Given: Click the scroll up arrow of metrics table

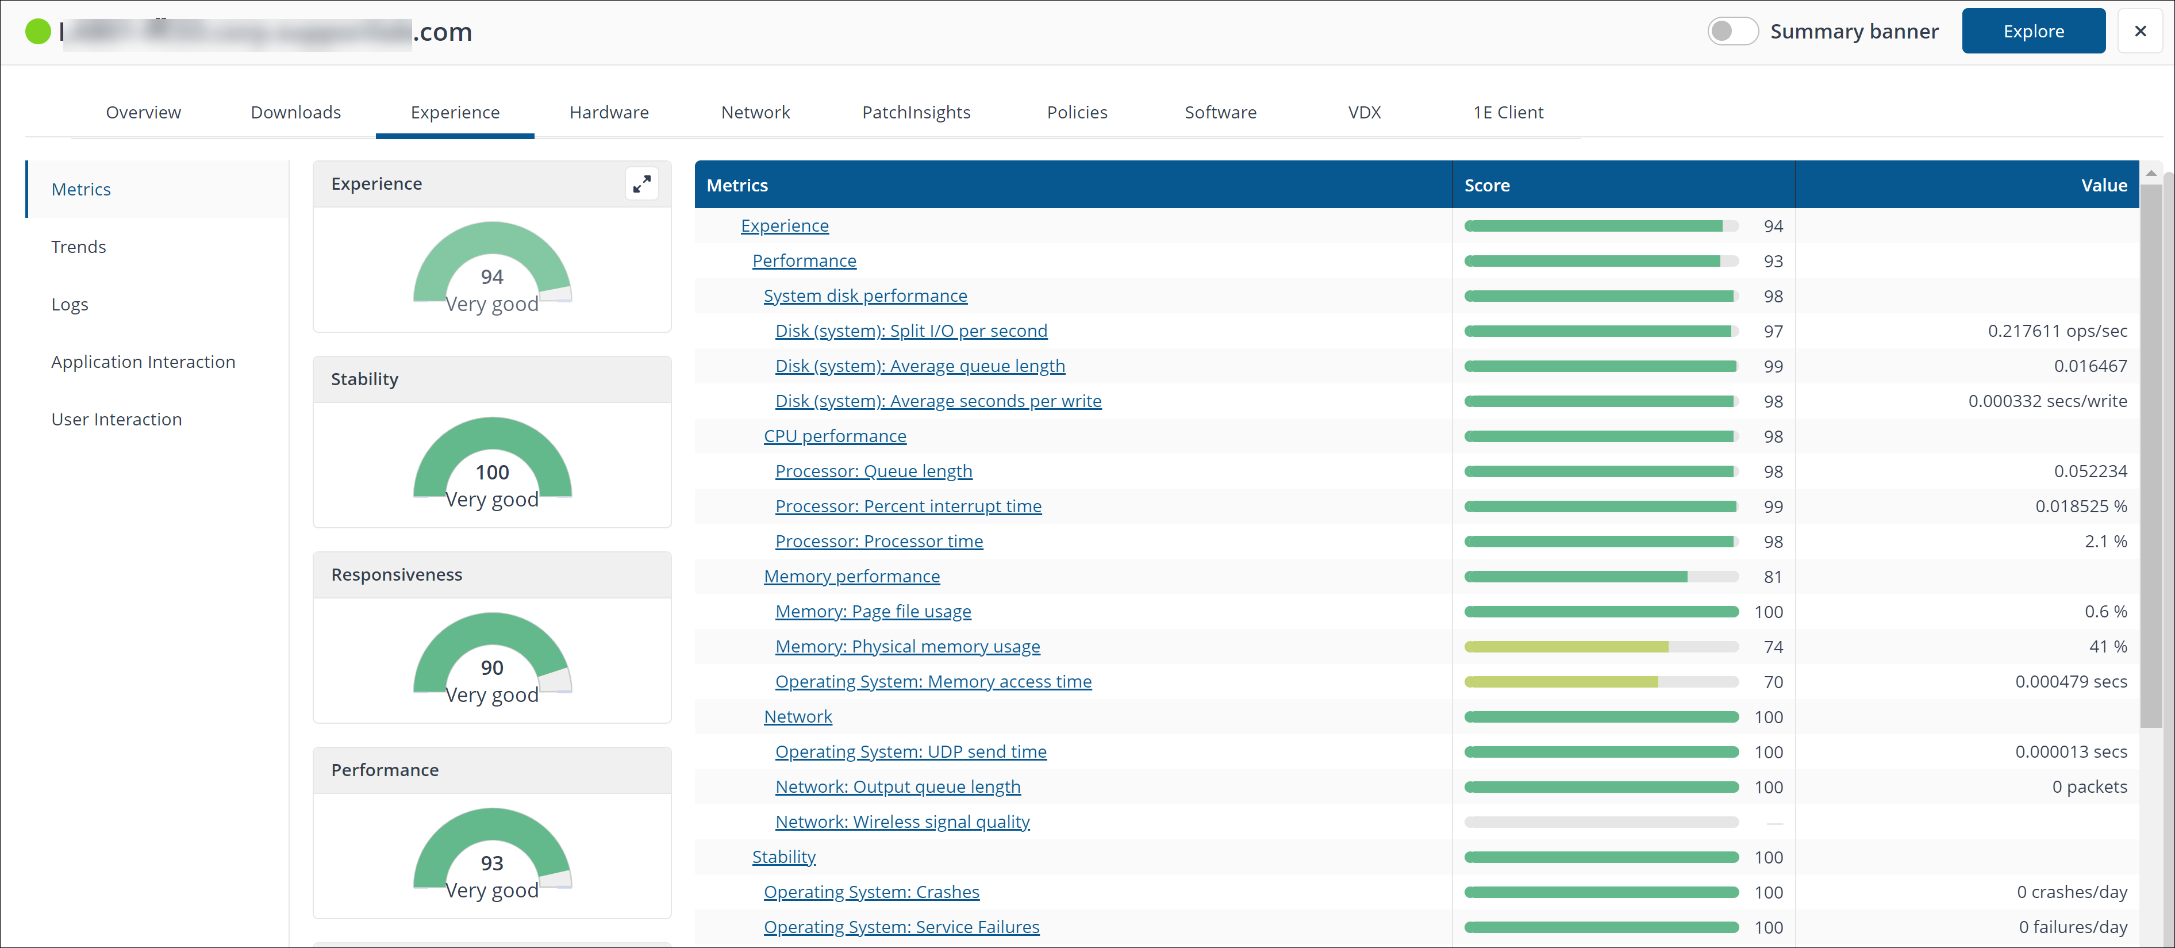Looking at the screenshot, I should click(x=2150, y=172).
